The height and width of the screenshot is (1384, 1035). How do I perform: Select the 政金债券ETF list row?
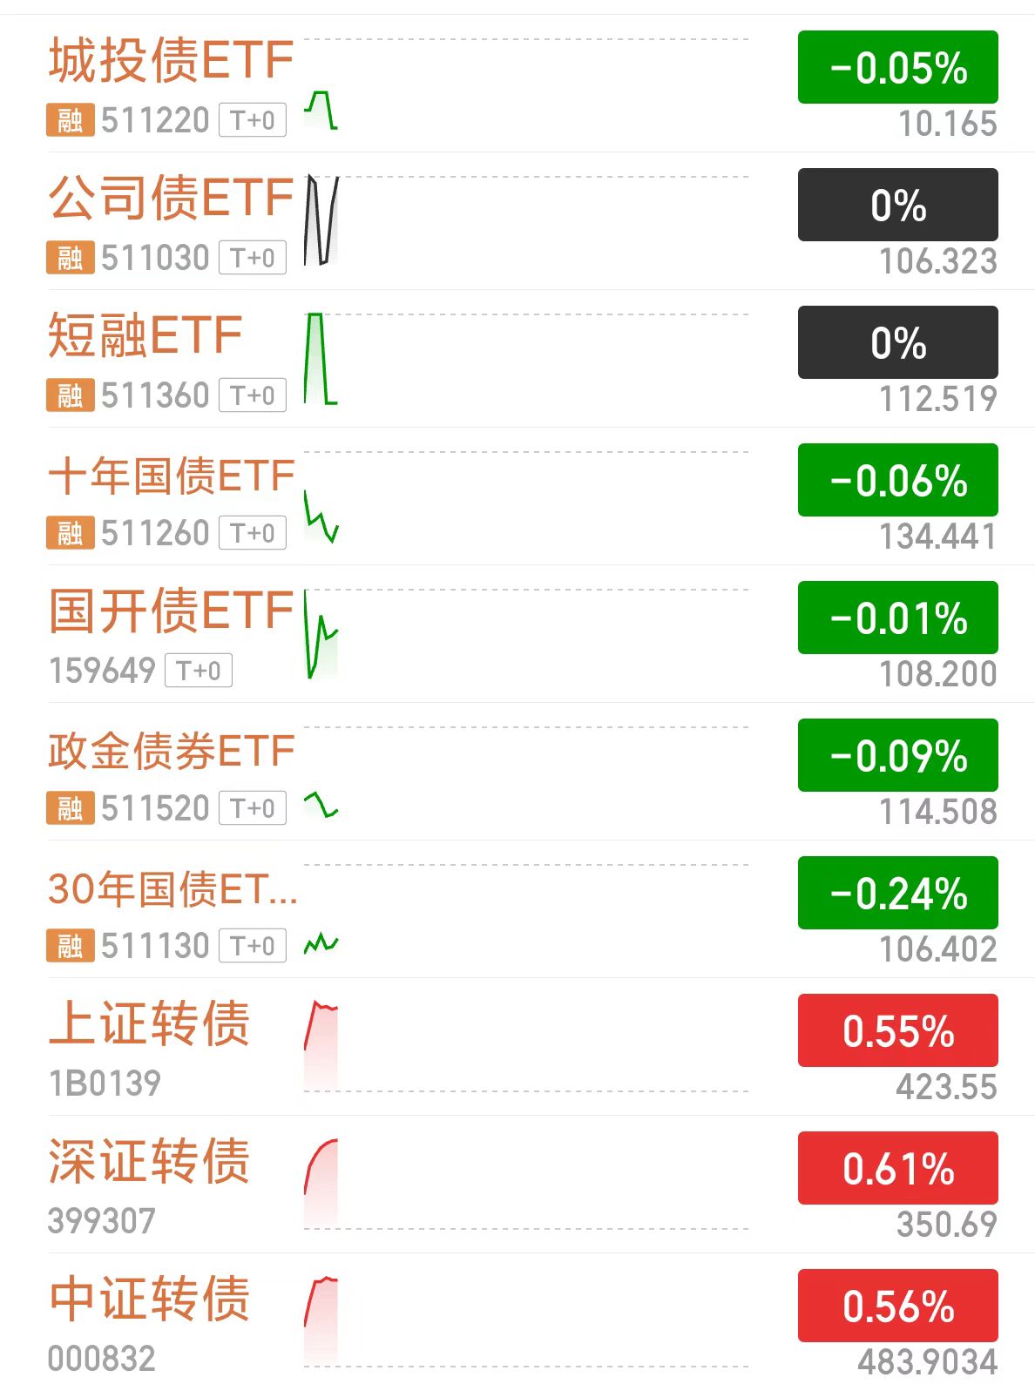coord(171,752)
